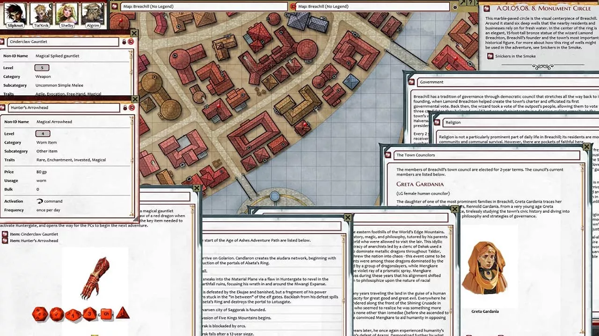This screenshot has width=599, height=336.
Task: Click the 'Uncommon Simple Melee' subcategory value
Action: pos(59,85)
